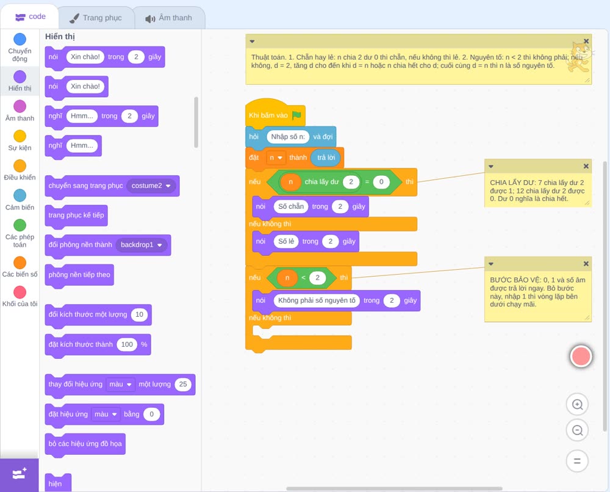Screen dimensions: 610x492
Task: Click the pink round button above zoom controls
Action: (x=581, y=356)
